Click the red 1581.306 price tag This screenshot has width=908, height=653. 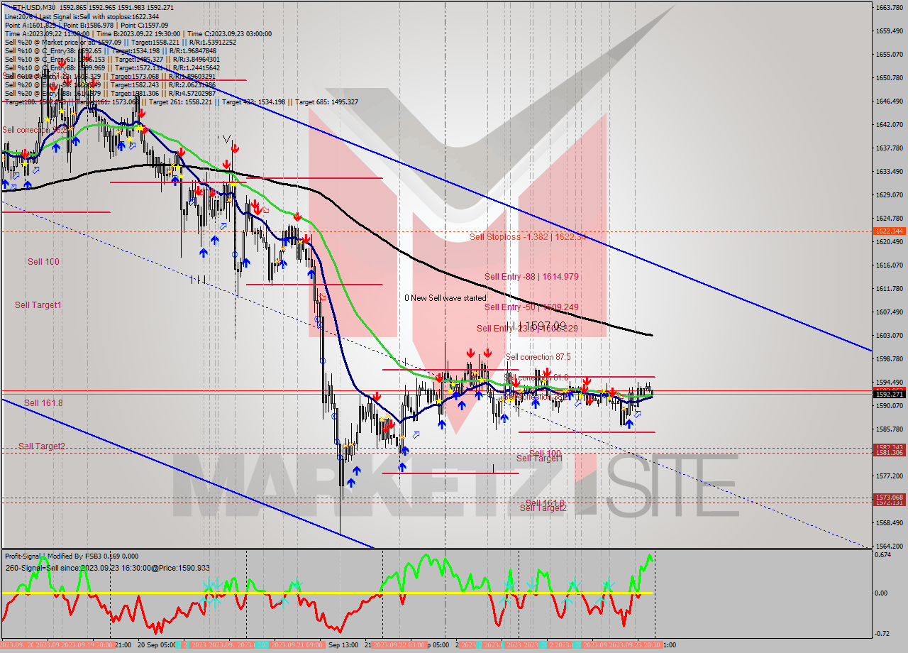click(888, 453)
